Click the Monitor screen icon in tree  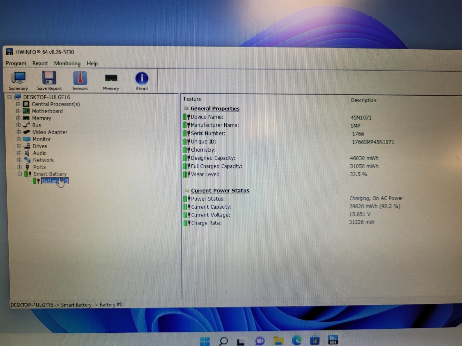click(27, 139)
